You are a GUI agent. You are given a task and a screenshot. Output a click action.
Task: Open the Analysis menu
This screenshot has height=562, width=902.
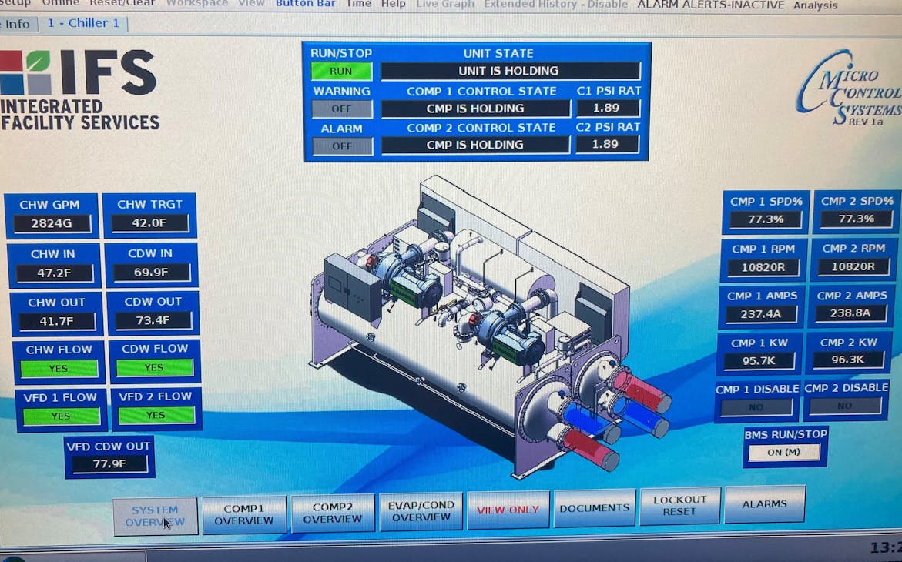815,5
